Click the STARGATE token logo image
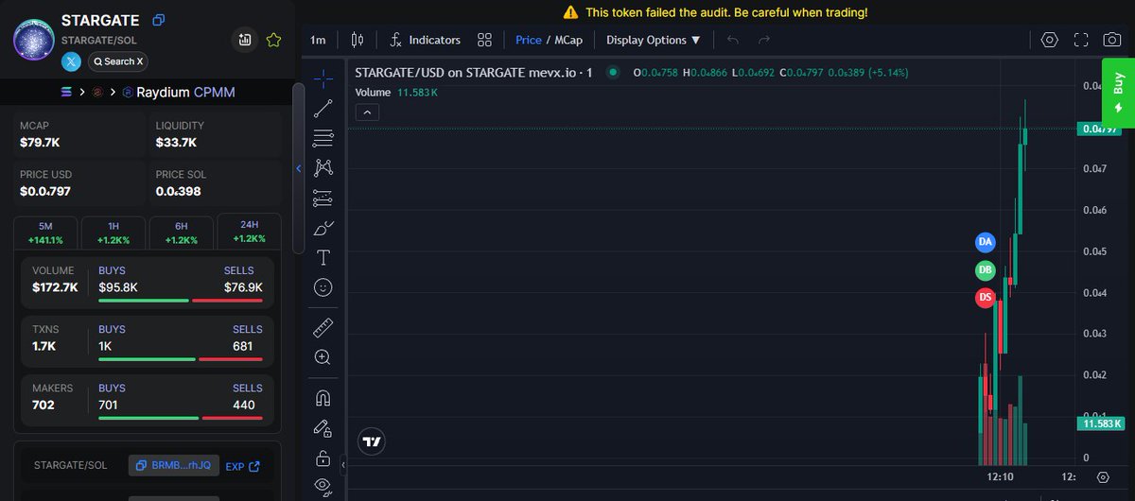Image resolution: width=1135 pixels, height=501 pixels. 35,38
